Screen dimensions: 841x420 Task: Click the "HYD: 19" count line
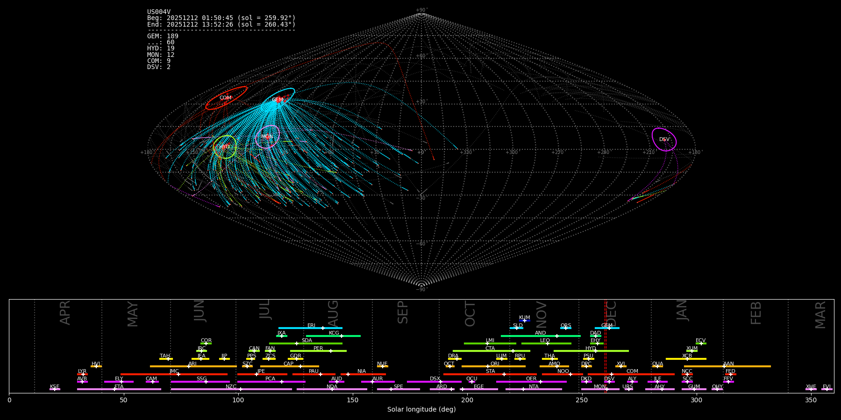[161, 49]
